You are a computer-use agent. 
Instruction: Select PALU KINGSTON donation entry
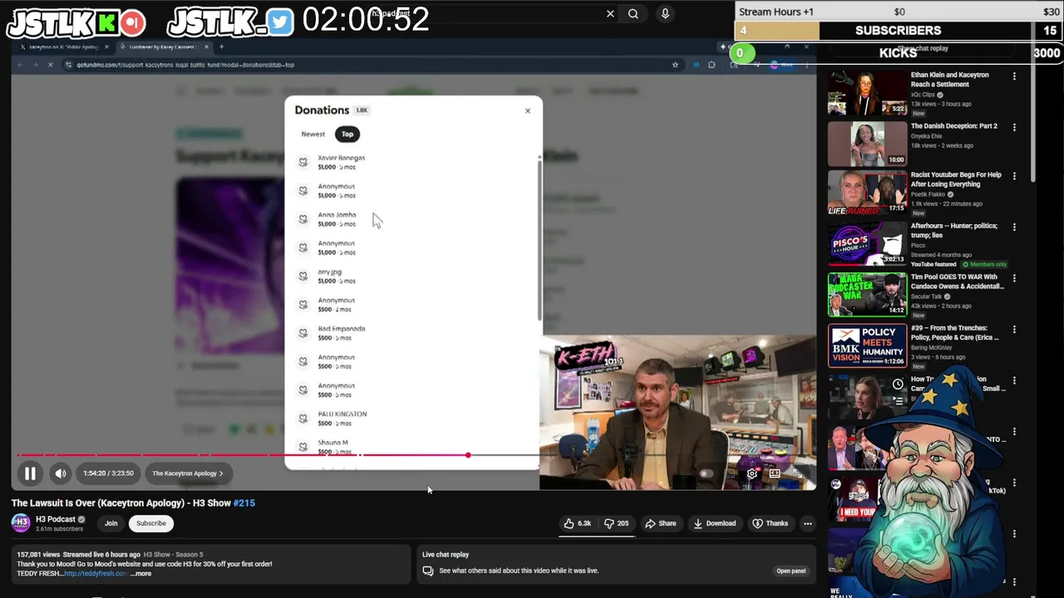click(x=414, y=419)
